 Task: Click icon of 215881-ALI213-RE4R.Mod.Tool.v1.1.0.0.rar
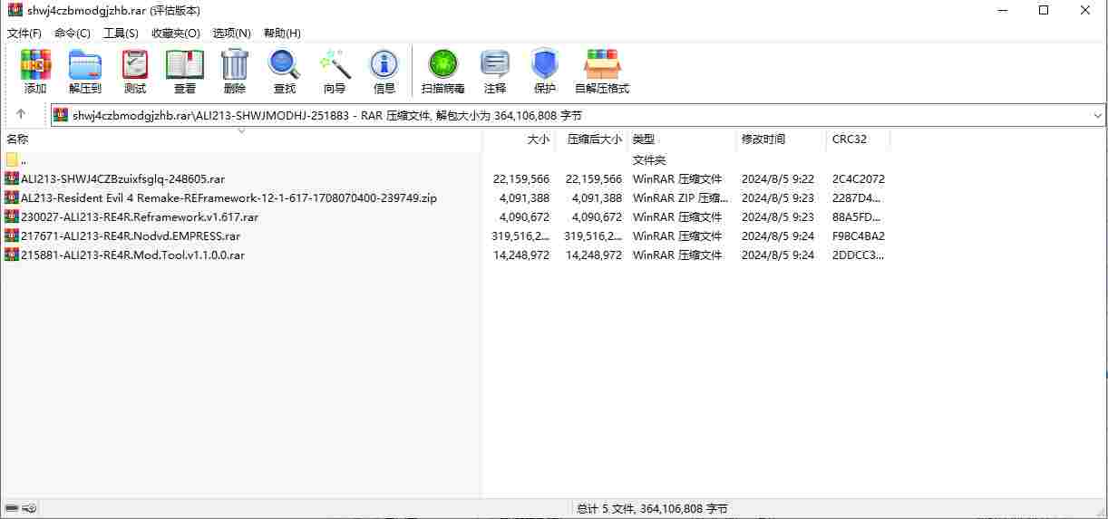point(12,255)
